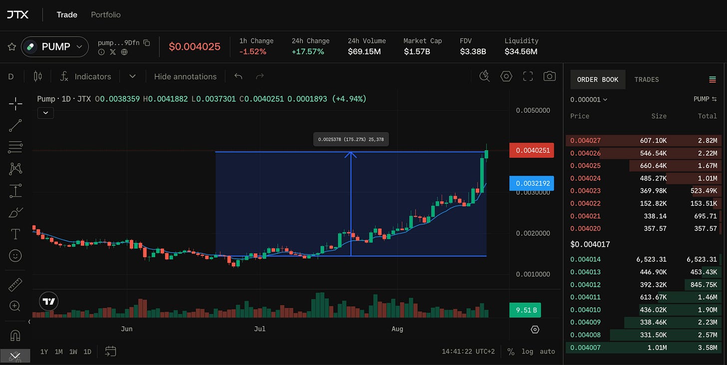Screen dimensions: 727x365
Task: Open the PUMP X (Twitter) link icon
Action: click(113, 52)
